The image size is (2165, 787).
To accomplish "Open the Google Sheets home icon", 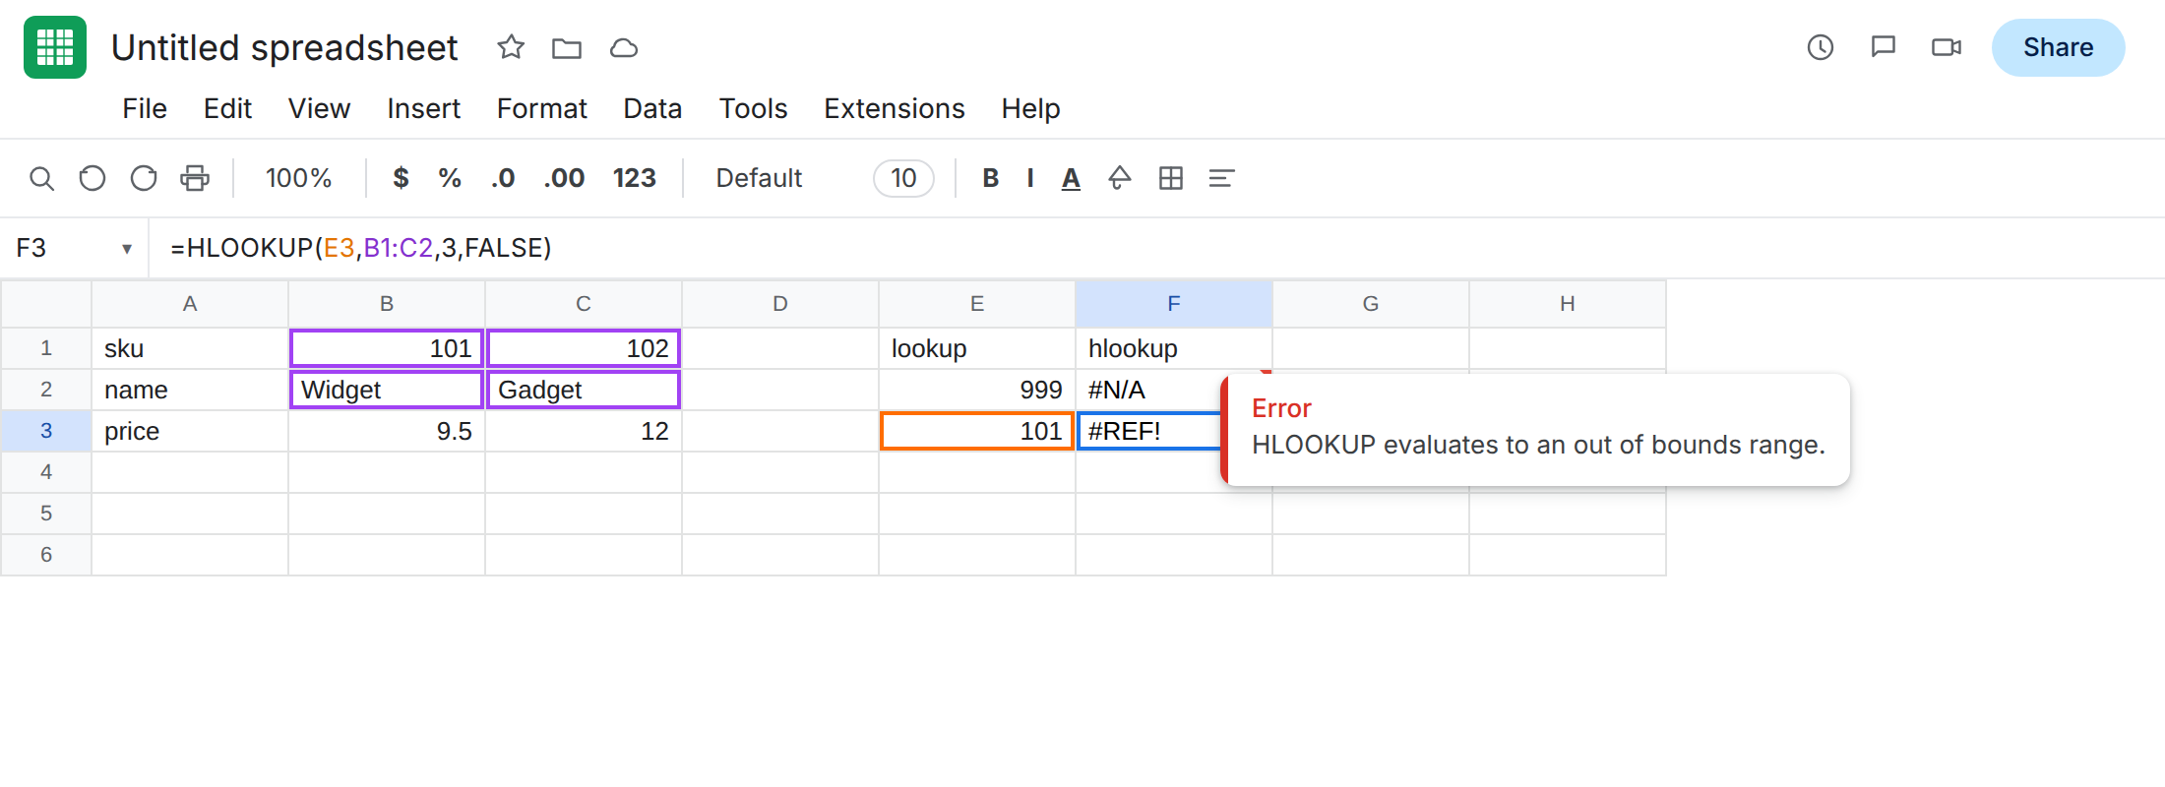I will (55, 47).
